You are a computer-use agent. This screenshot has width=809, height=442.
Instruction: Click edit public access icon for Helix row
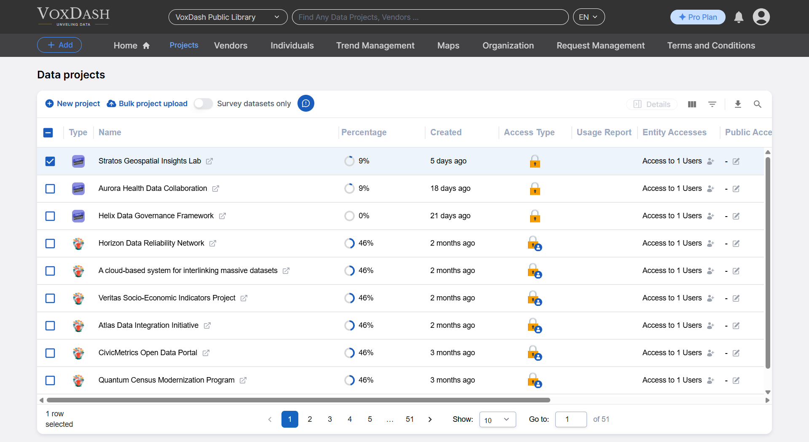[736, 216]
